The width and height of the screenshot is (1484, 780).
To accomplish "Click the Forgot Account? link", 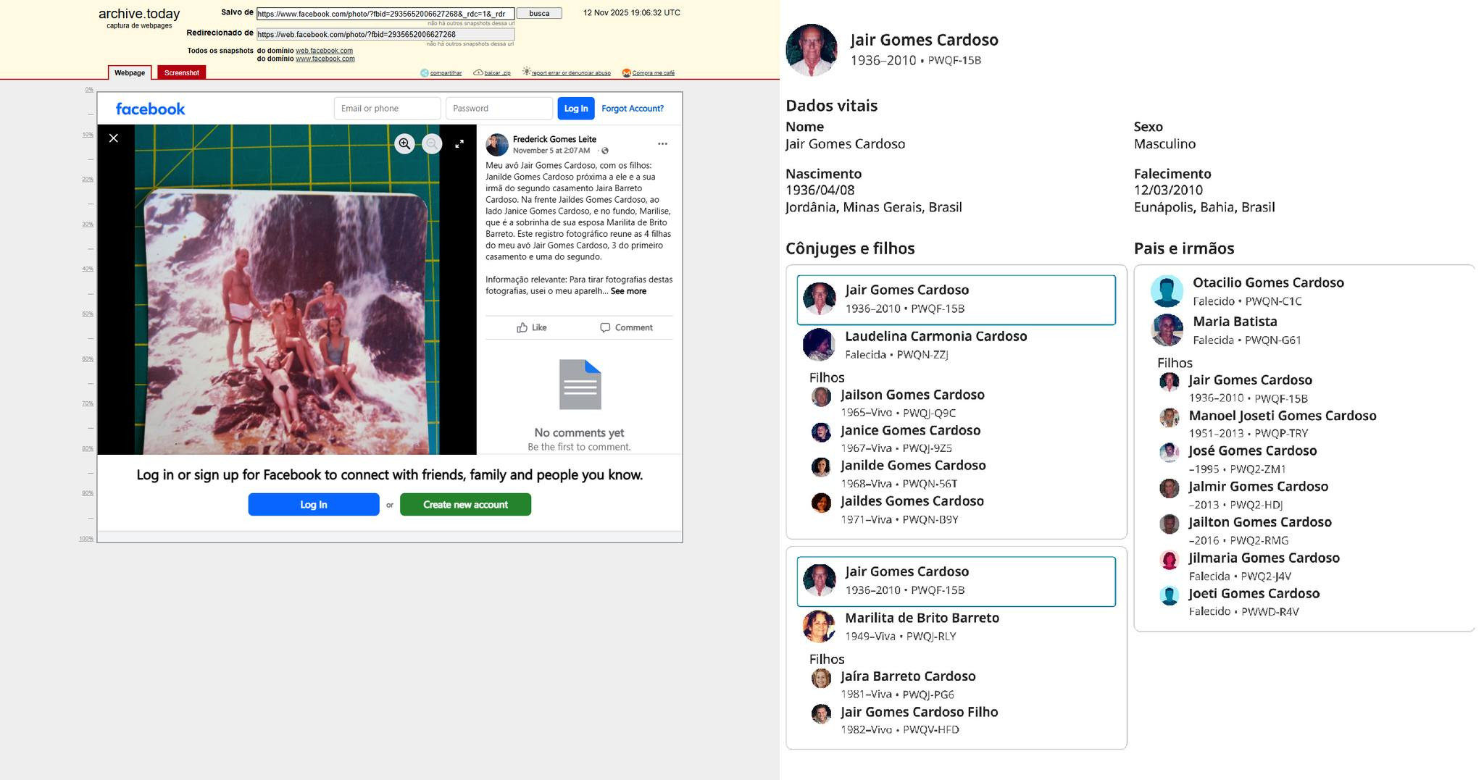I will [x=632, y=109].
